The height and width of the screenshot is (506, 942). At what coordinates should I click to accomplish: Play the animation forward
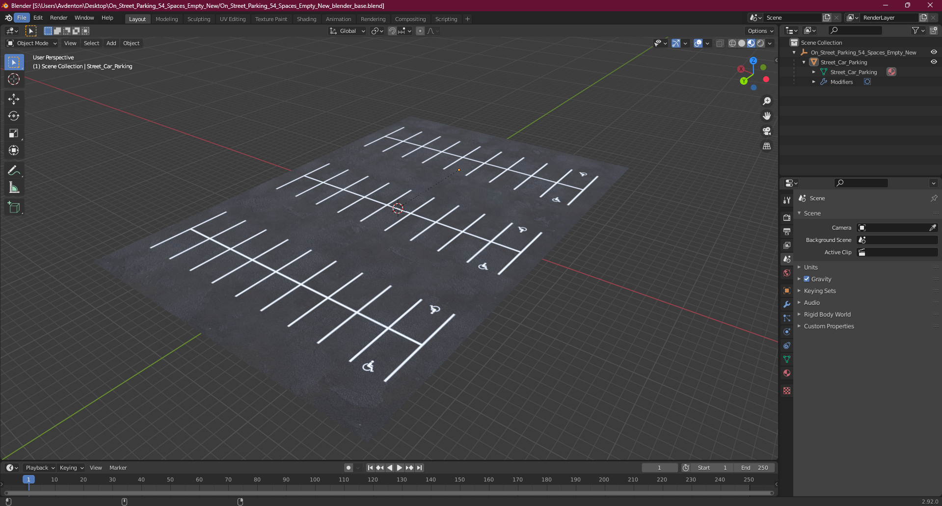coord(400,468)
